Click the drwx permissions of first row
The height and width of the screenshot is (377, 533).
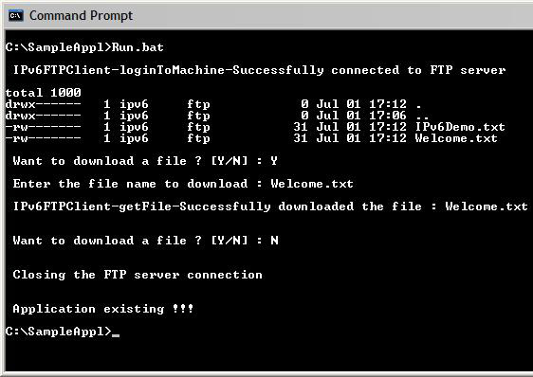[x=44, y=104]
